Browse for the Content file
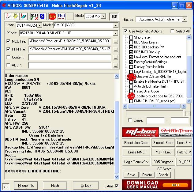This screenshot has height=192, width=194. (115, 58)
